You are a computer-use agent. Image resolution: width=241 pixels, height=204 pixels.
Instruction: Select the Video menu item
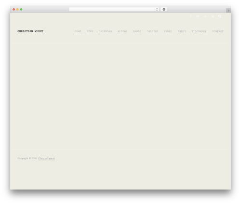168,31
